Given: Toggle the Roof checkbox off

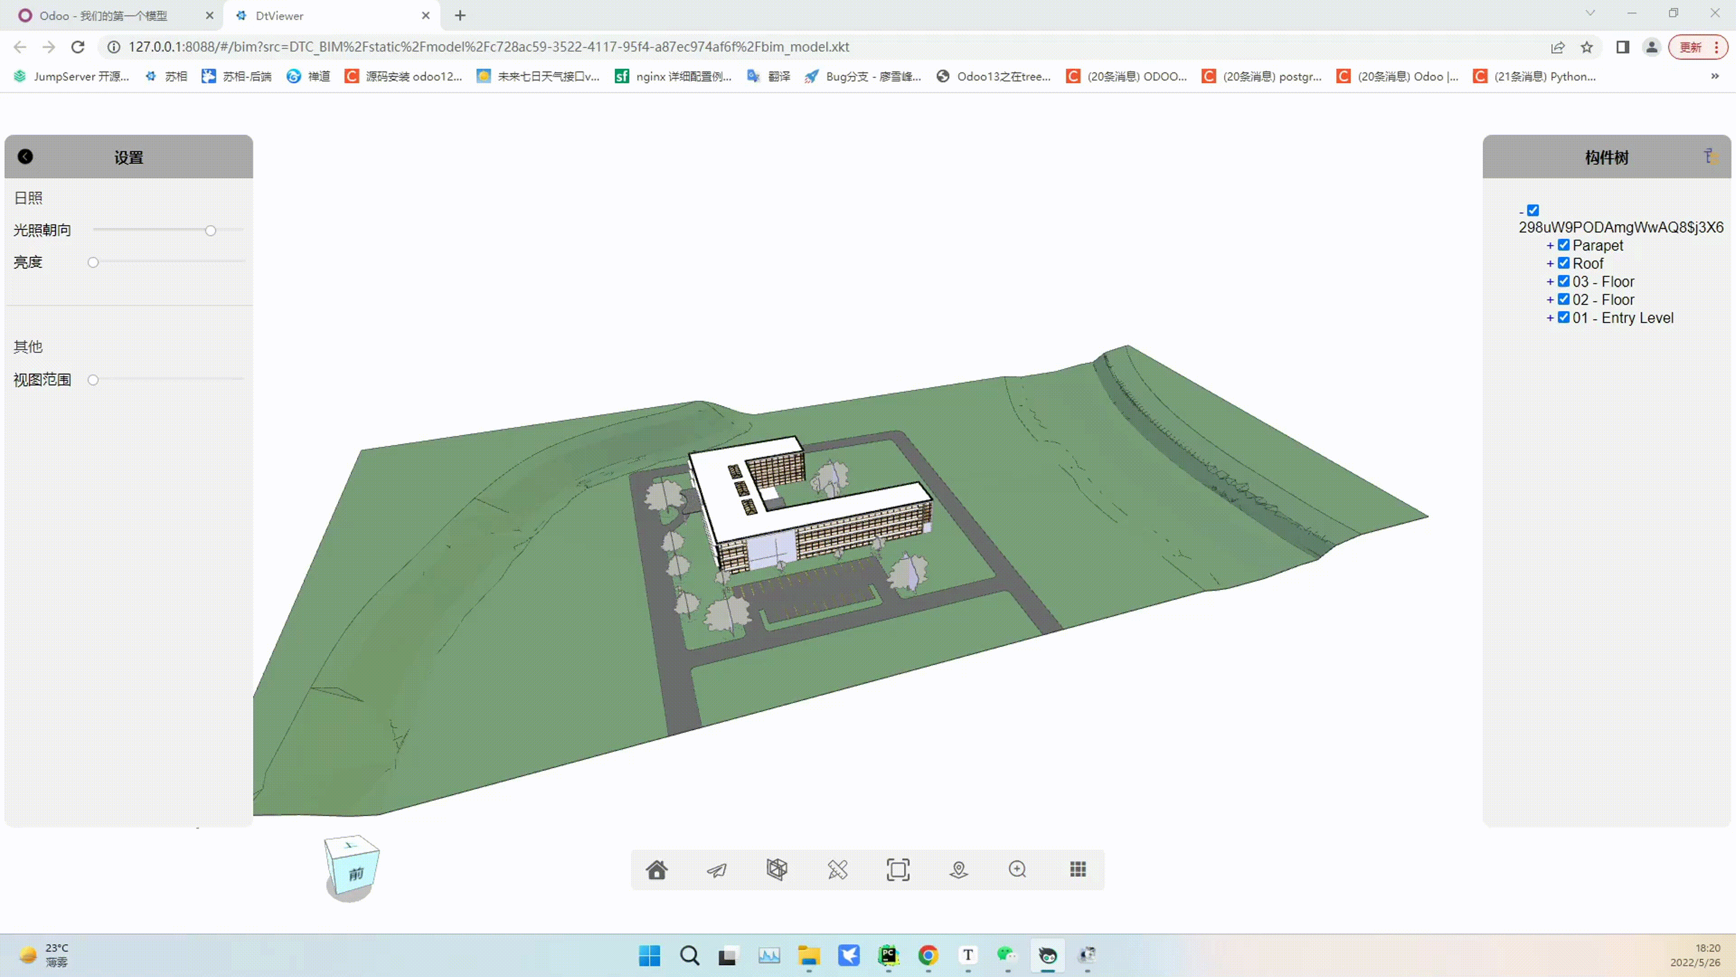Looking at the screenshot, I should pyautogui.click(x=1563, y=263).
